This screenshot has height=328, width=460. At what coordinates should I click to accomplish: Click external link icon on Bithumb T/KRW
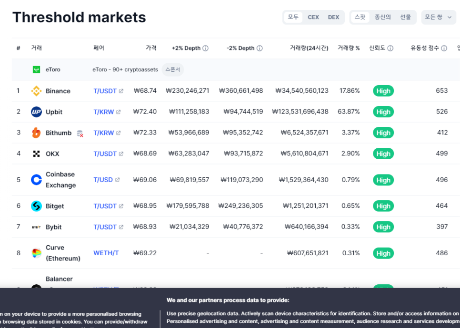118,133
